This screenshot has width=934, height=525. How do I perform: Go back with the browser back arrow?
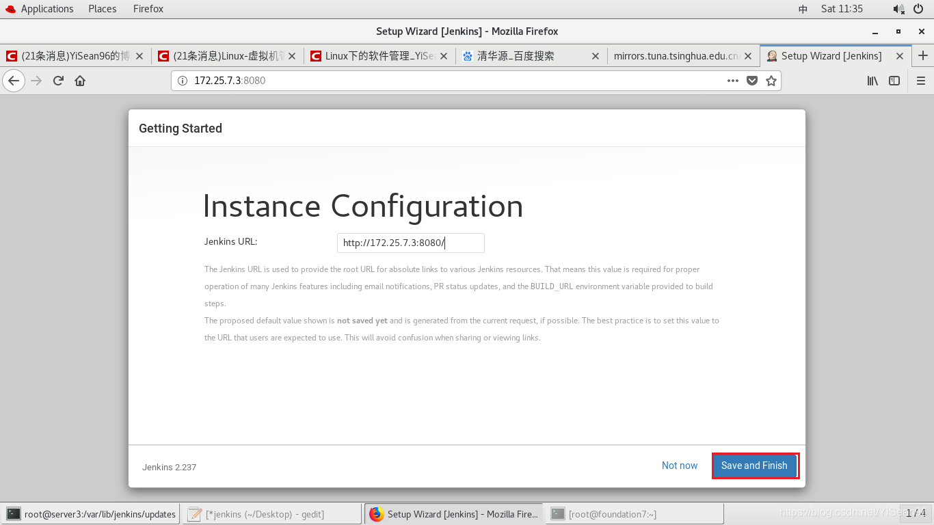[x=14, y=81]
